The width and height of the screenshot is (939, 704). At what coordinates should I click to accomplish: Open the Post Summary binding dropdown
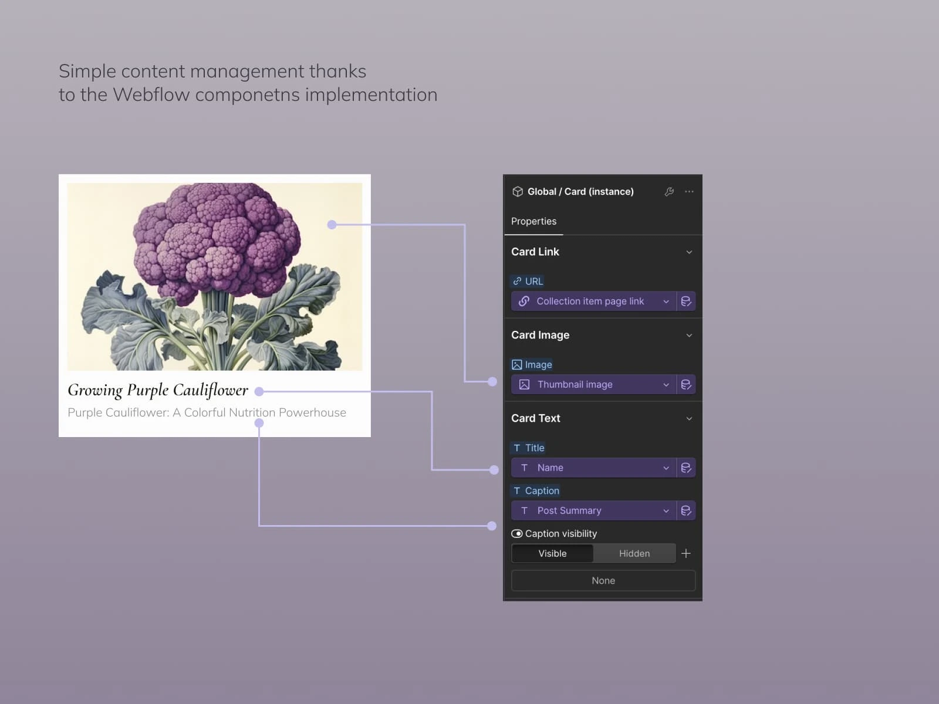click(x=666, y=510)
